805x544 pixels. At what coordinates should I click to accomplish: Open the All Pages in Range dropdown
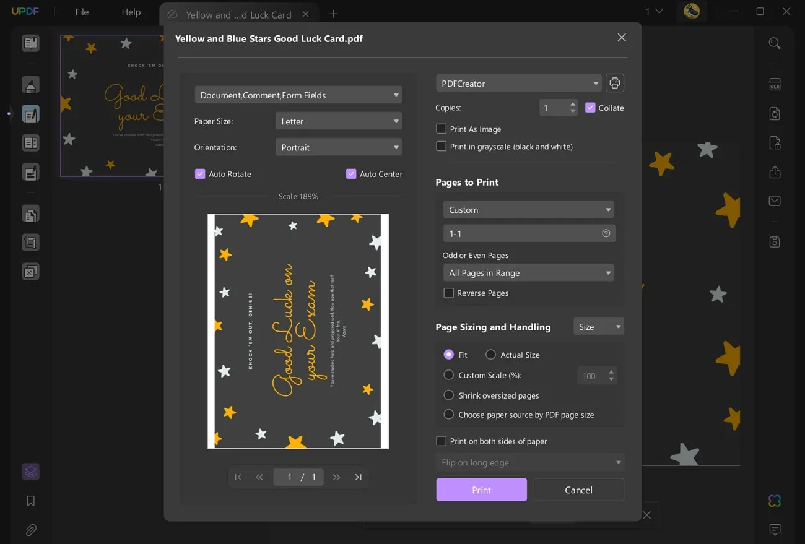(529, 273)
